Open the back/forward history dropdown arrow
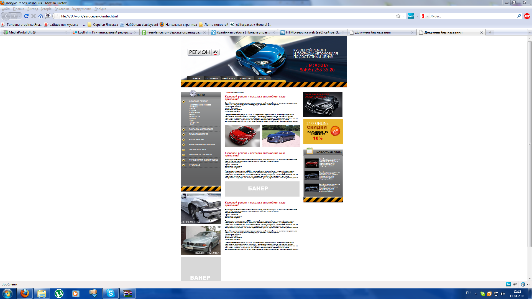The height and width of the screenshot is (299, 532). [20, 16]
